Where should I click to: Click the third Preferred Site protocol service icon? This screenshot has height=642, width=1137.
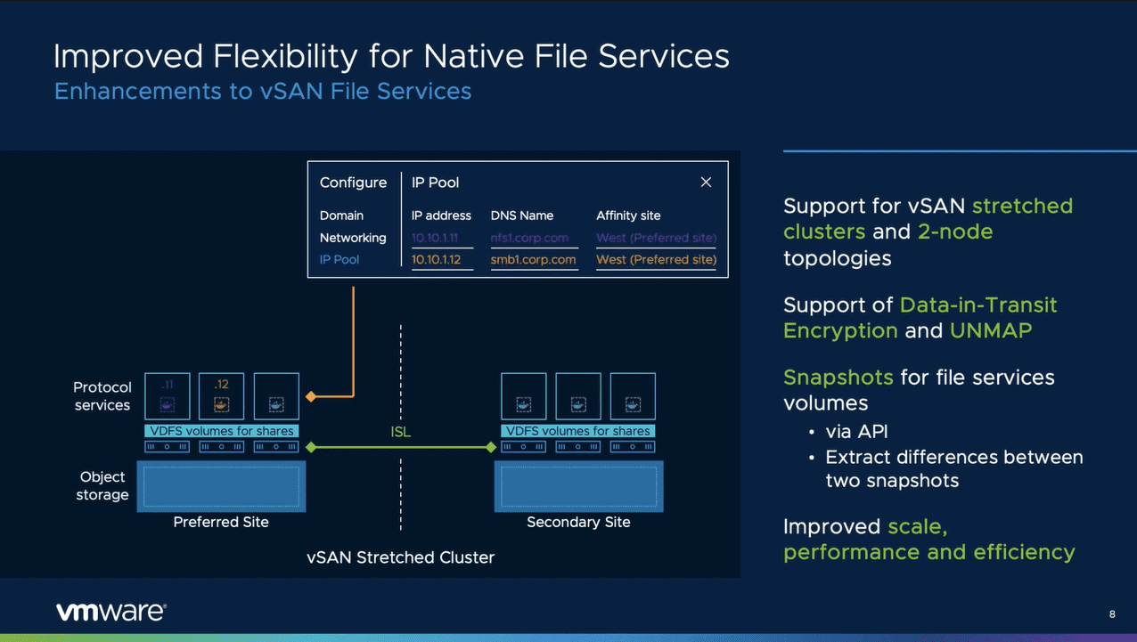pos(276,396)
